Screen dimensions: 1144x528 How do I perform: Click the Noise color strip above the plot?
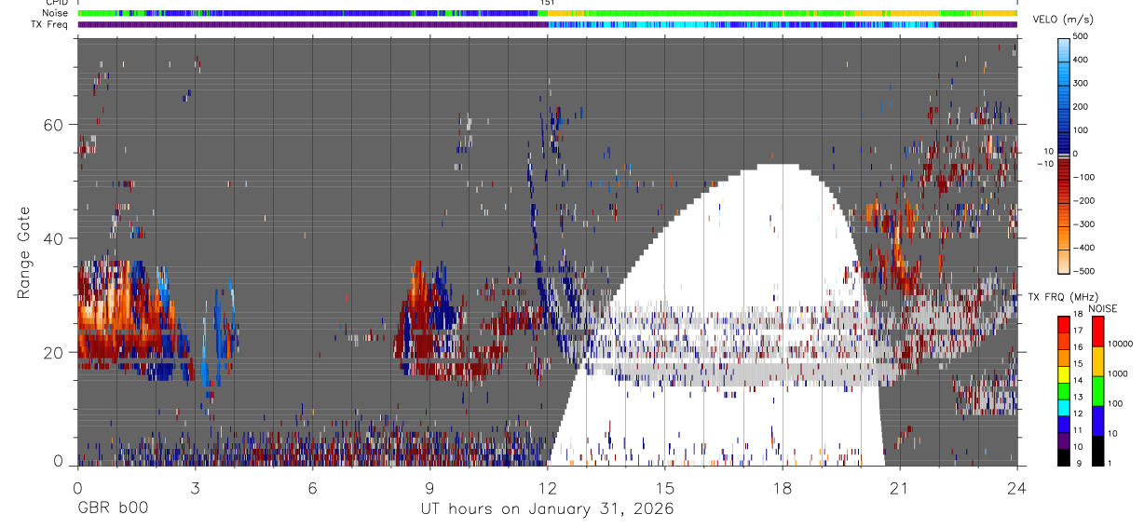pos(547,13)
